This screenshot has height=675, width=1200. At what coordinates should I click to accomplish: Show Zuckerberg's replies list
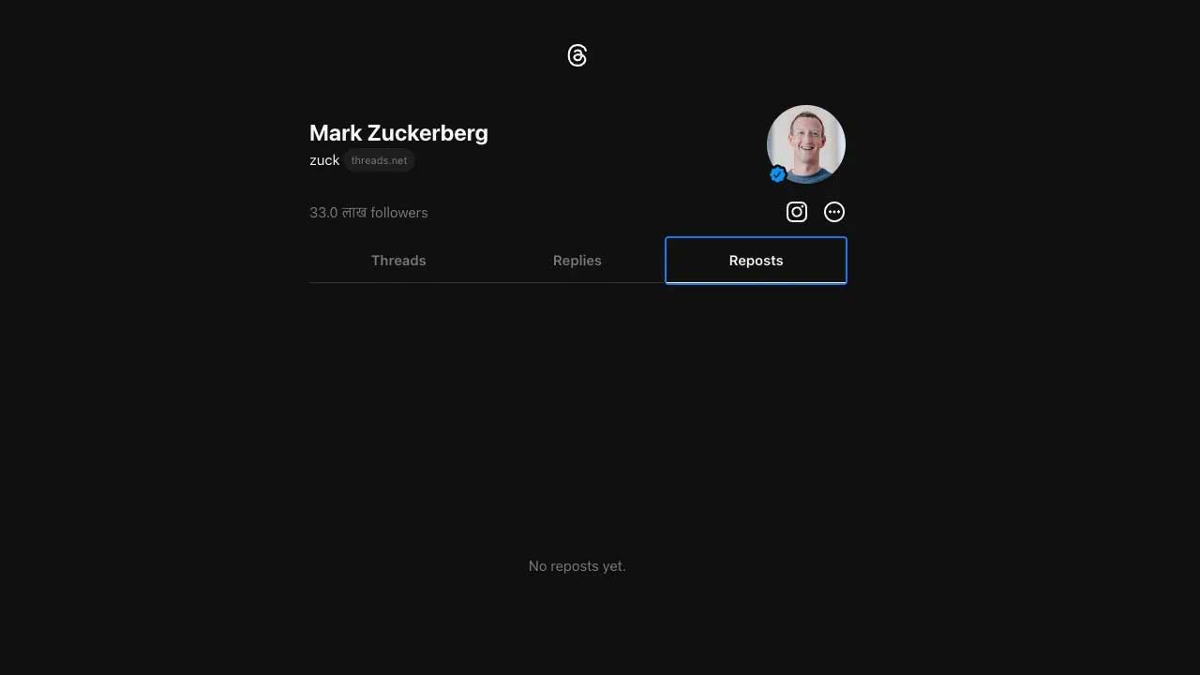[577, 261]
